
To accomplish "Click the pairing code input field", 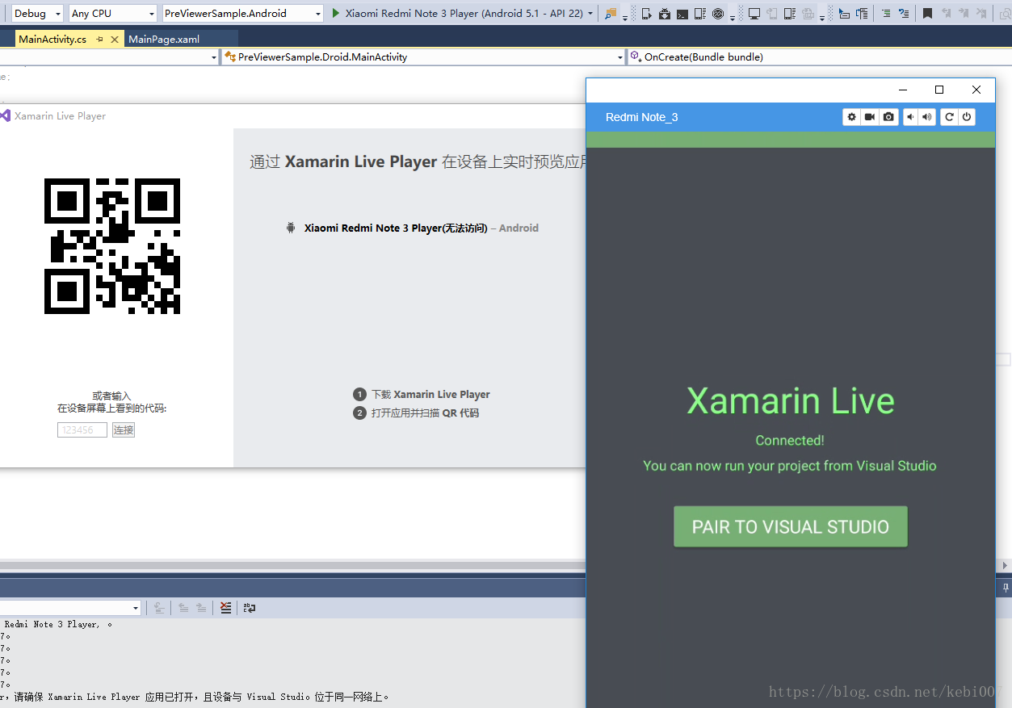I will [x=82, y=430].
